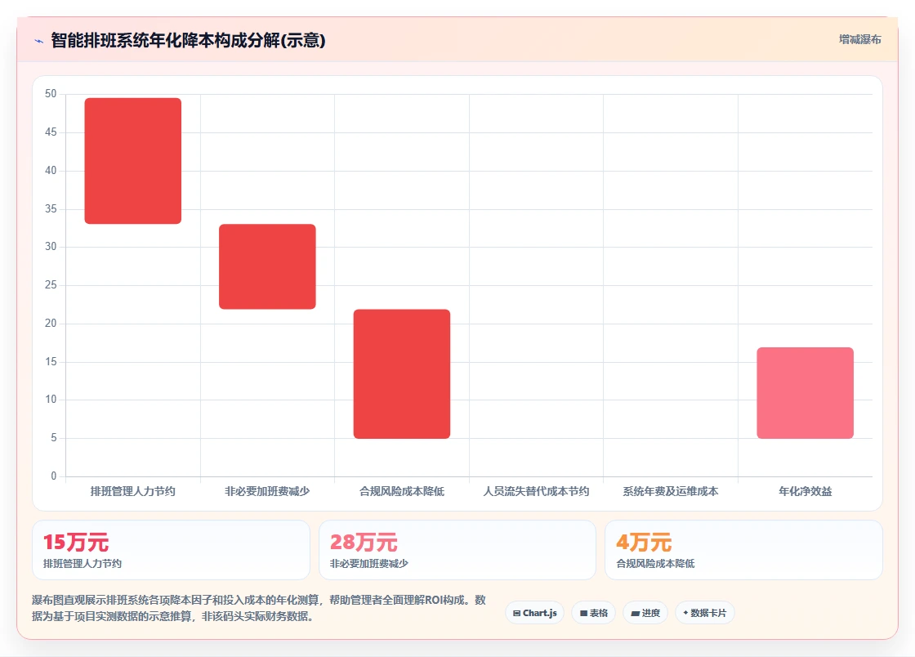The image size is (915, 657).
Task: Click the 28万元 data card
Action: point(457,550)
